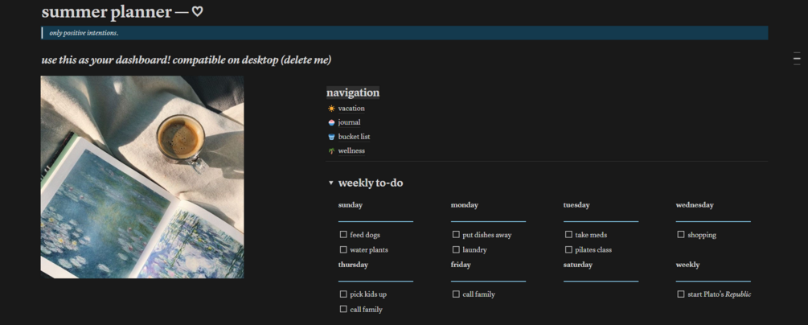Viewport: 808px width, 325px height.
Task: Check the feed dogs task
Action: click(x=343, y=234)
